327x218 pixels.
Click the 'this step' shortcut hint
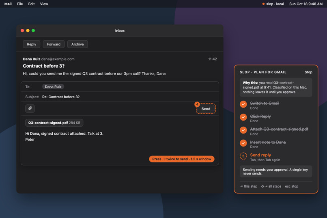point(249,186)
